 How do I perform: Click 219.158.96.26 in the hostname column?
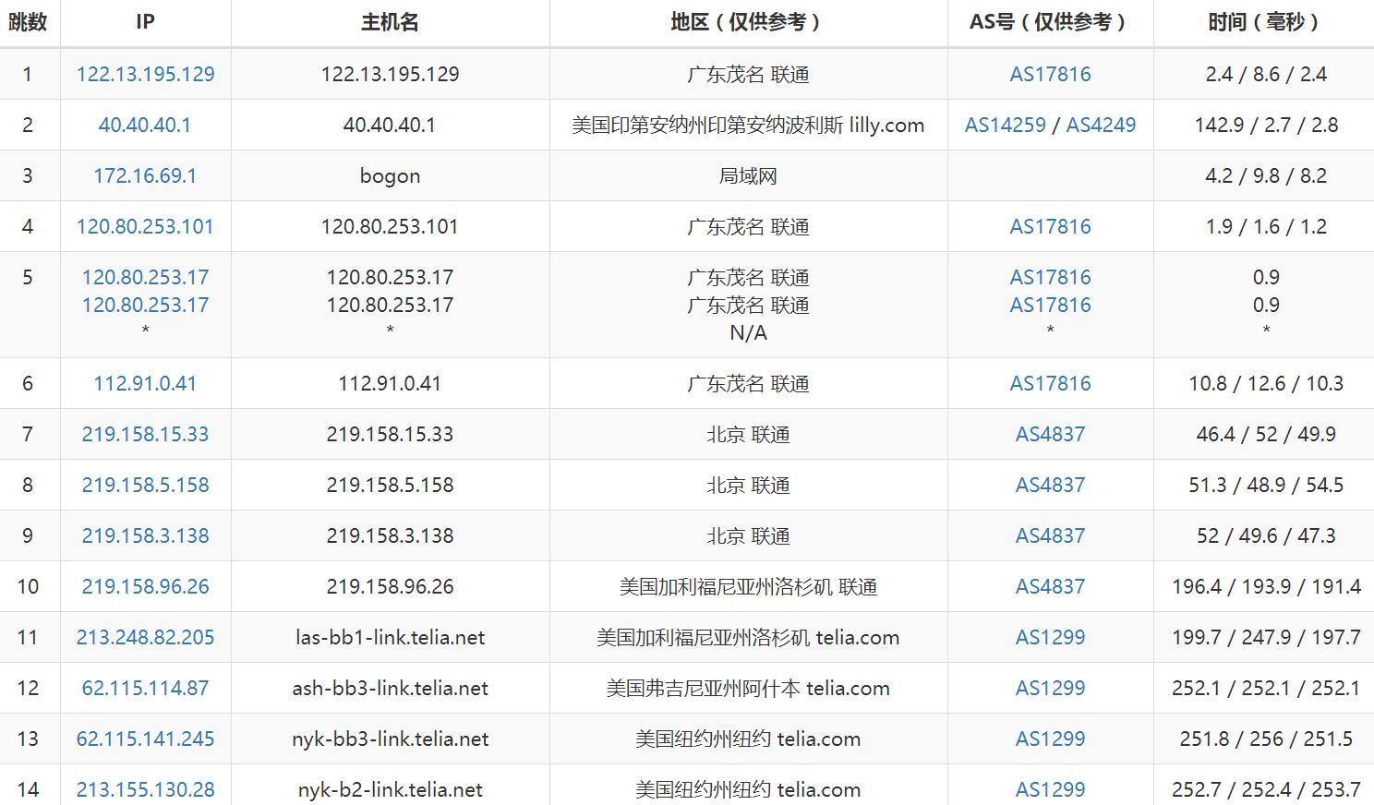(x=390, y=586)
